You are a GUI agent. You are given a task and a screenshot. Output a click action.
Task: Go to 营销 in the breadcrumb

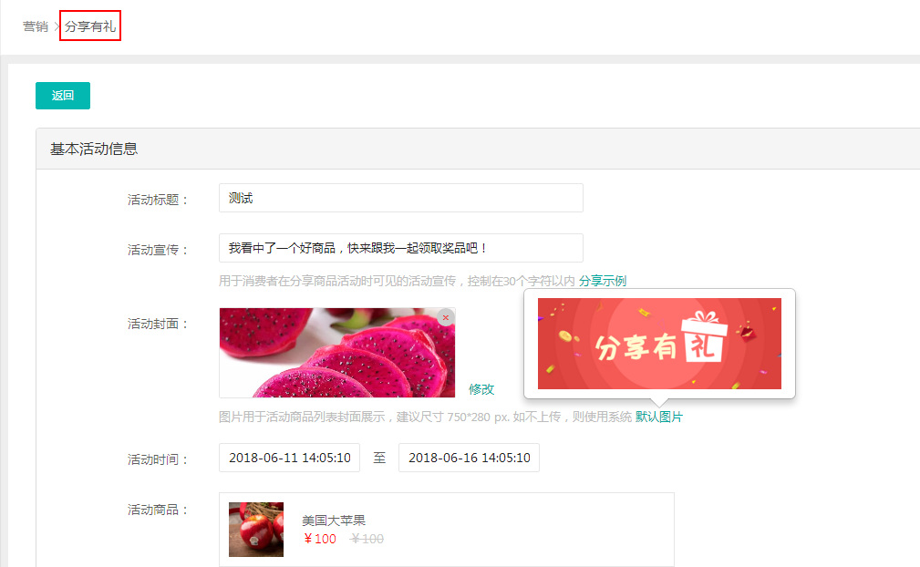click(36, 26)
